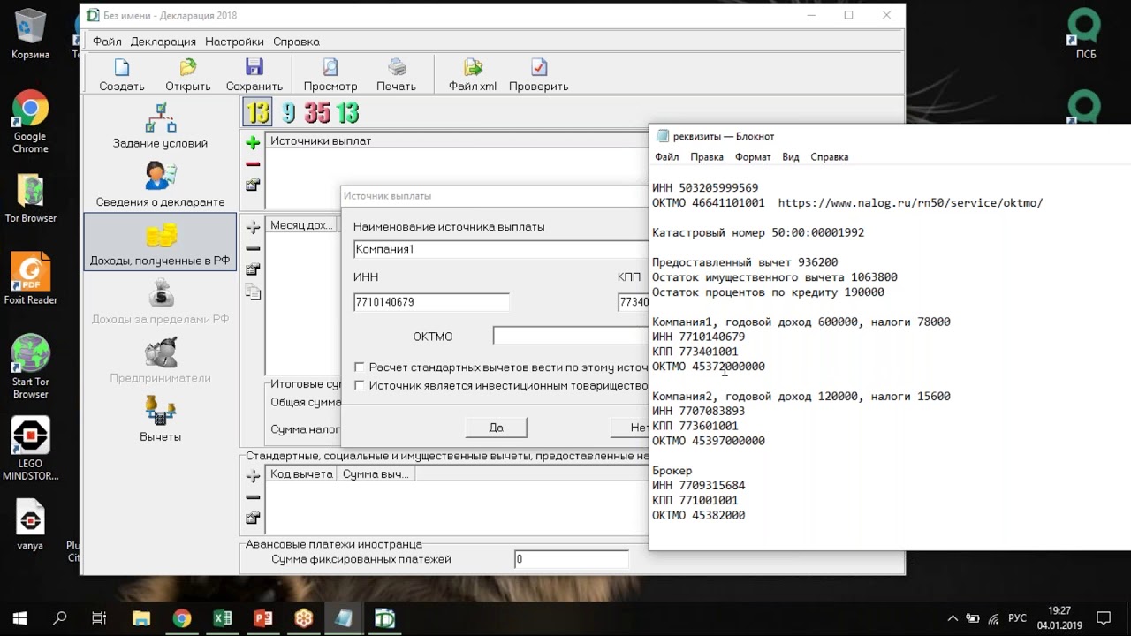Click the empty ОКТМО input field
Screen dimensions: 1131x636
click(x=571, y=336)
